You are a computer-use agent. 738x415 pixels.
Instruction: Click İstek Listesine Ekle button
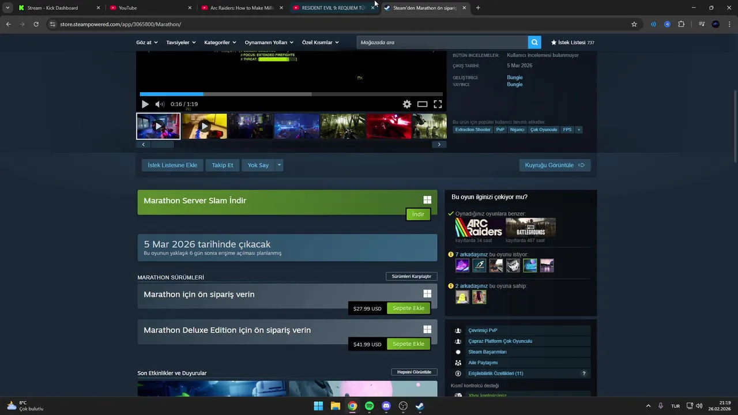click(x=172, y=165)
